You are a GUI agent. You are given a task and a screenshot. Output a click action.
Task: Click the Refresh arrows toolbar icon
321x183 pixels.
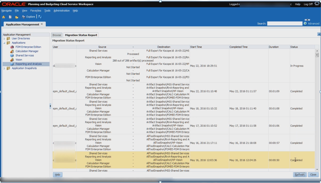pyautogui.click(x=40, y=17)
